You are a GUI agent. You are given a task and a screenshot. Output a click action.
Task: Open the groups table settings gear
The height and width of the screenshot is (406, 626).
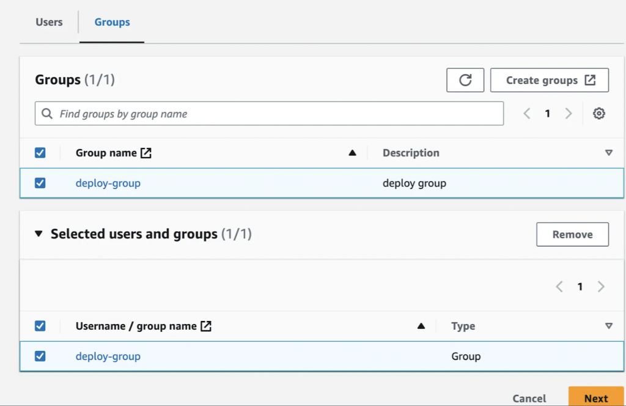599,114
